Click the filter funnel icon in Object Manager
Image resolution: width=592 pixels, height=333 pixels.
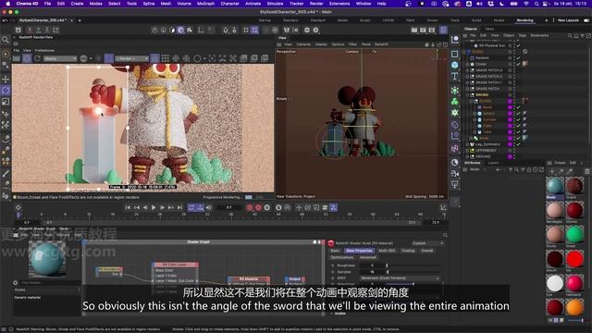tap(583, 35)
